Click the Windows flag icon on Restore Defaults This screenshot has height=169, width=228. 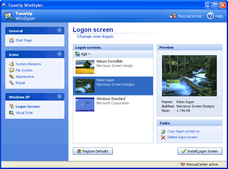[79, 151]
